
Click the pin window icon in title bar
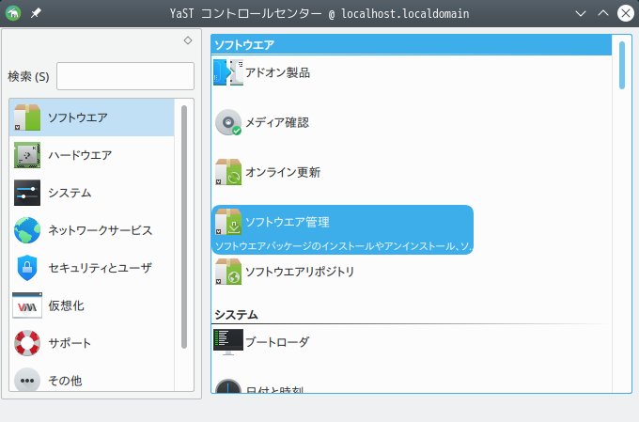pyautogui.click(x=36, y=13)
